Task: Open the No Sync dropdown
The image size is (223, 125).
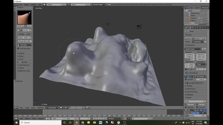Action: [x=115, y=118]
